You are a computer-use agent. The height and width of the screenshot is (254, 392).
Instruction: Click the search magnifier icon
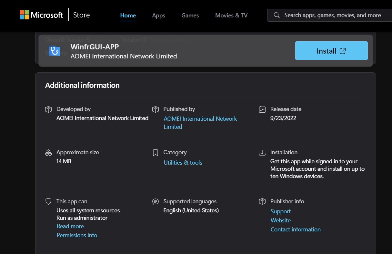click(276, 15)
